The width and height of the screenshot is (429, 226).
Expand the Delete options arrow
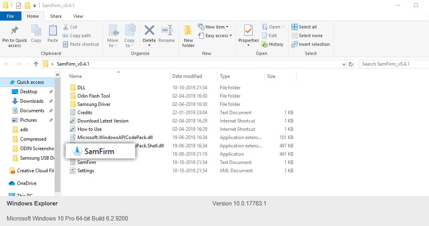(x=149, y=45)
